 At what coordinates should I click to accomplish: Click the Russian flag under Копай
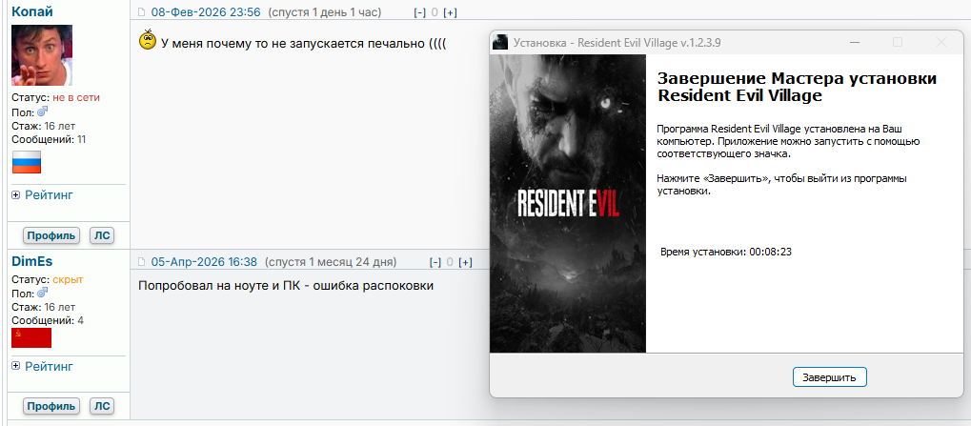tap(26, 162)
